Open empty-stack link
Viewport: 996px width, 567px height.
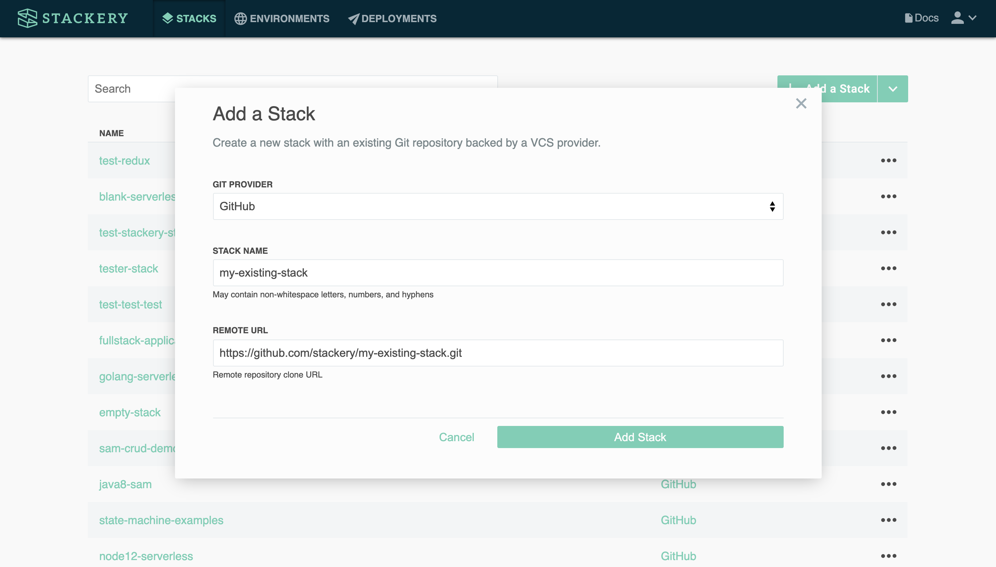tap(130, 412)
